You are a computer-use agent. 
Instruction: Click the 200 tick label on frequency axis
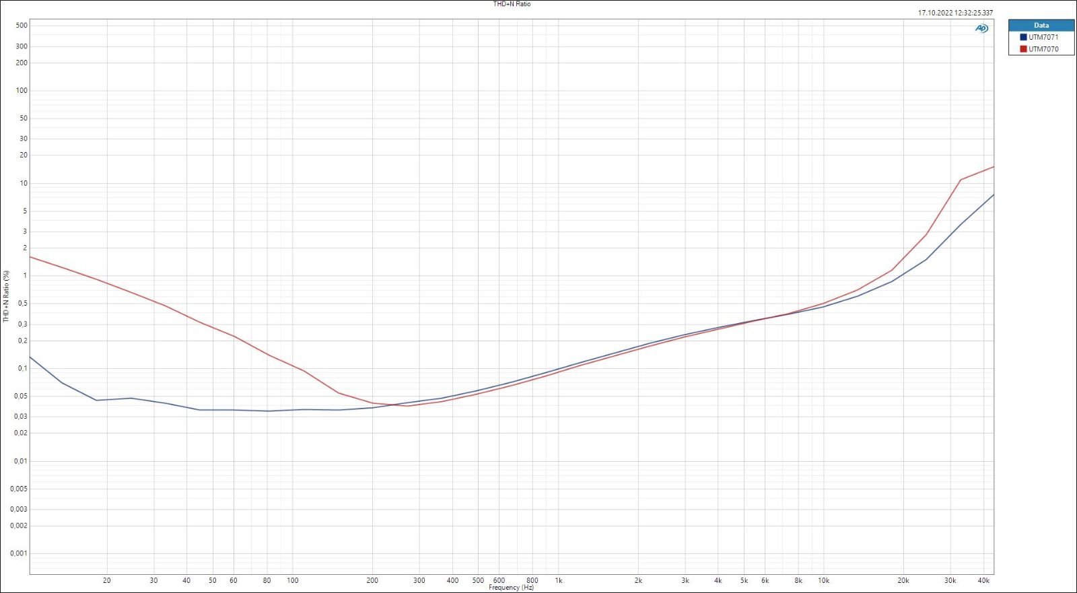point(372,580)
